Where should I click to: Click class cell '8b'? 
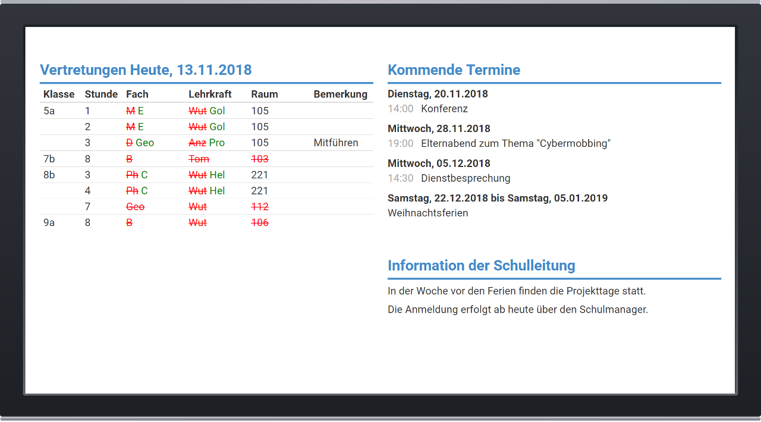49,175
